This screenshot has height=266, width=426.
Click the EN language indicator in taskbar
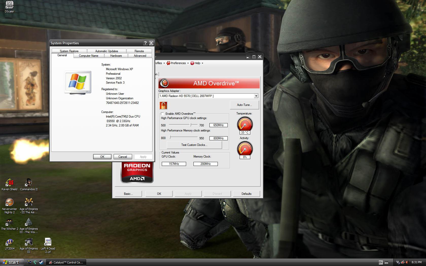point(381,262)
